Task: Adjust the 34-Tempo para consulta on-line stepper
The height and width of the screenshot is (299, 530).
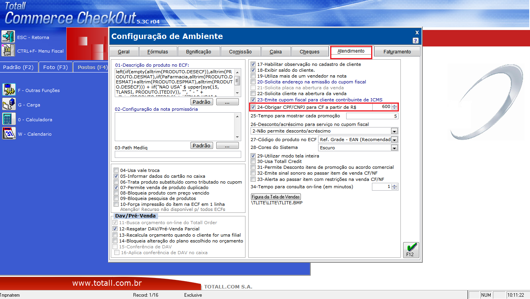Action: (394, 187)
